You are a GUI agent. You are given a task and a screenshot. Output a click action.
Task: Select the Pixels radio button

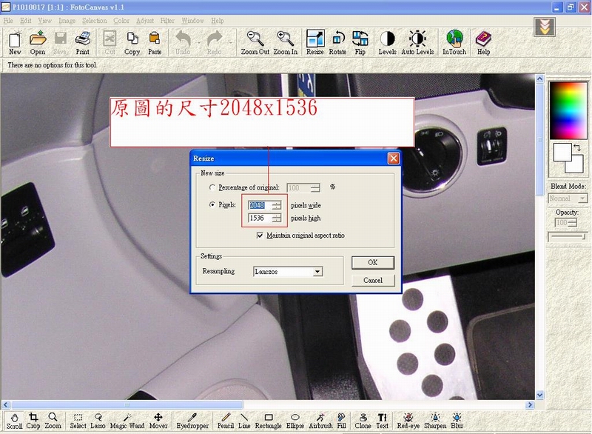(213, 205)
